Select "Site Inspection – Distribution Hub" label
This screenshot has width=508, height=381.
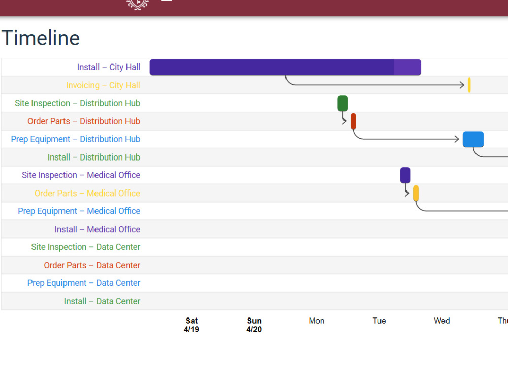77,103
